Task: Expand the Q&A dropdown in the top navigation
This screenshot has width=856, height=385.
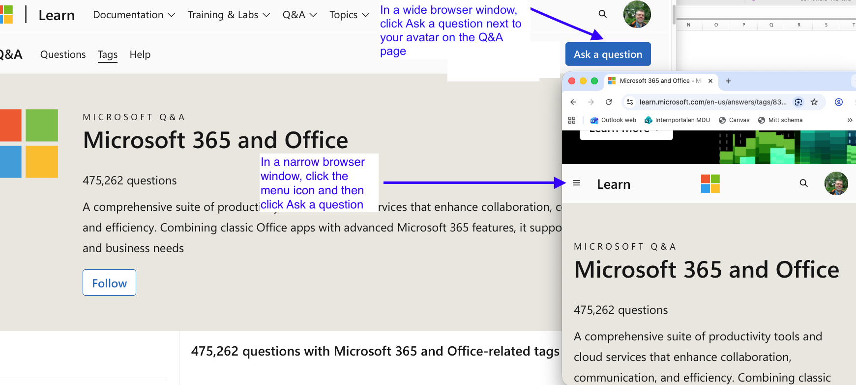Action: point(299,15)
